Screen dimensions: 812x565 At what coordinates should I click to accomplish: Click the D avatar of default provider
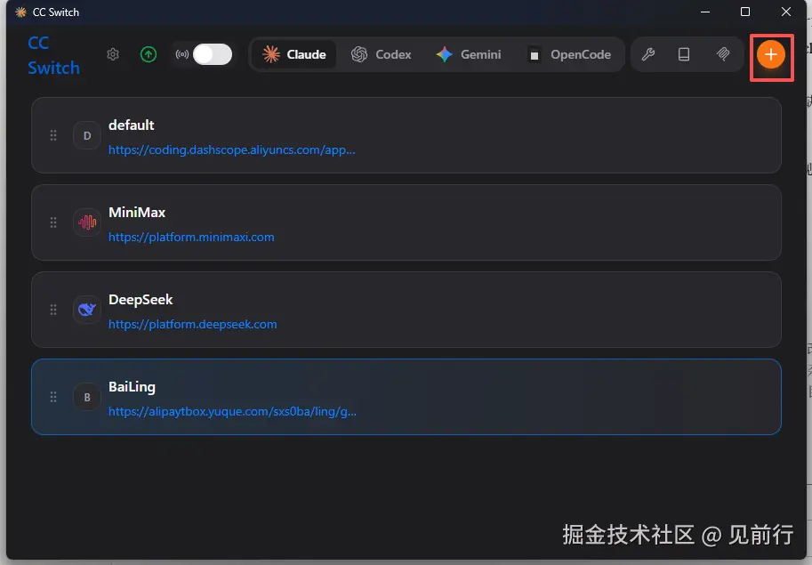87,135
